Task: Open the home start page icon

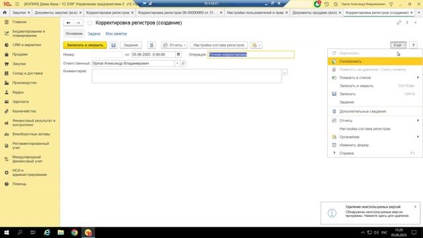Action: (5, 13)
